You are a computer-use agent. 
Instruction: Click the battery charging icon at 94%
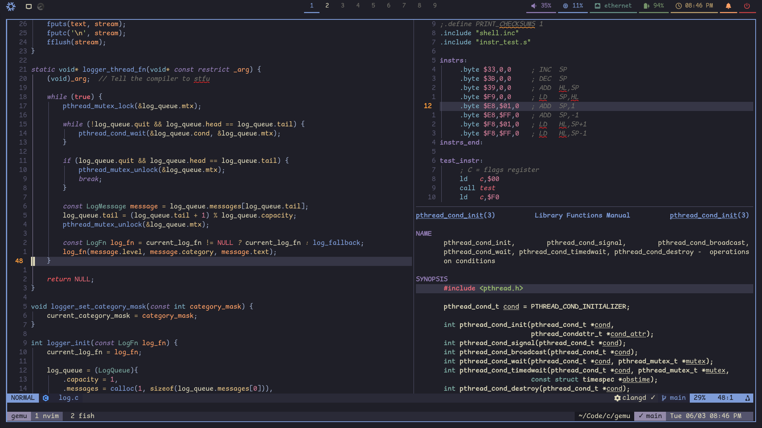click(646, 6)
